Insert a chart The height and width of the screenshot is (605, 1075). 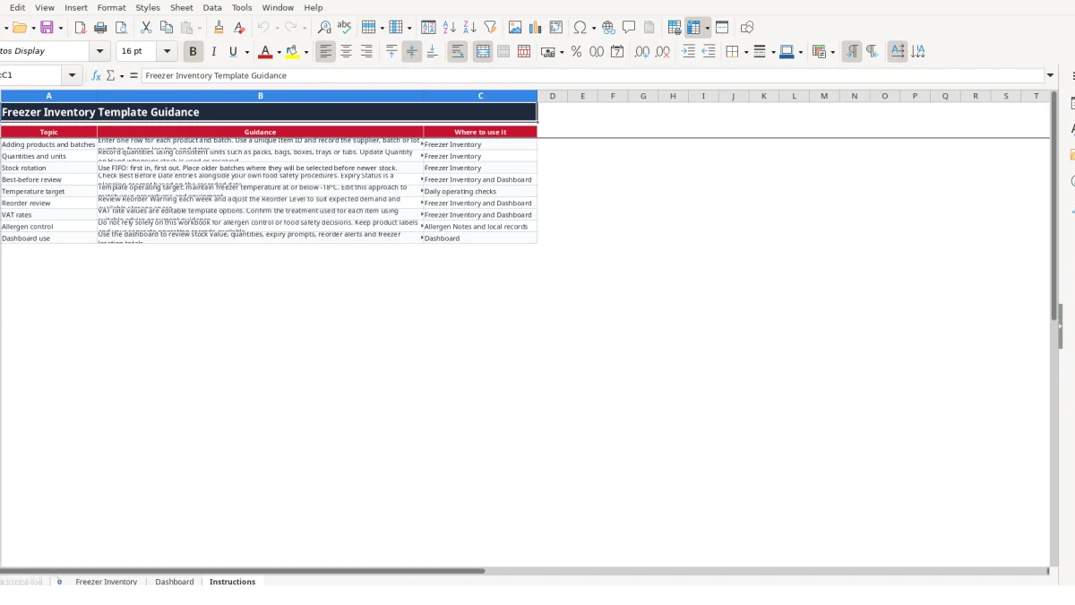coord(536,28)
